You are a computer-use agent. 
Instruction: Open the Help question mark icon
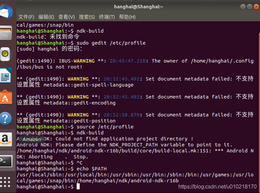coord(6,118)
